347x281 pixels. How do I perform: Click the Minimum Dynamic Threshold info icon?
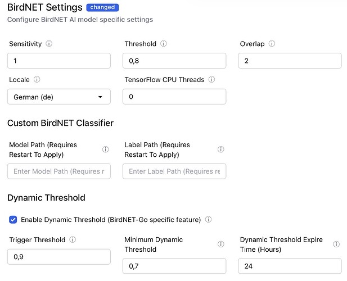(x=221, y=244)
